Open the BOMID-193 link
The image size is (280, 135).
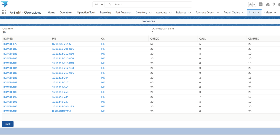tap(10, 111)
